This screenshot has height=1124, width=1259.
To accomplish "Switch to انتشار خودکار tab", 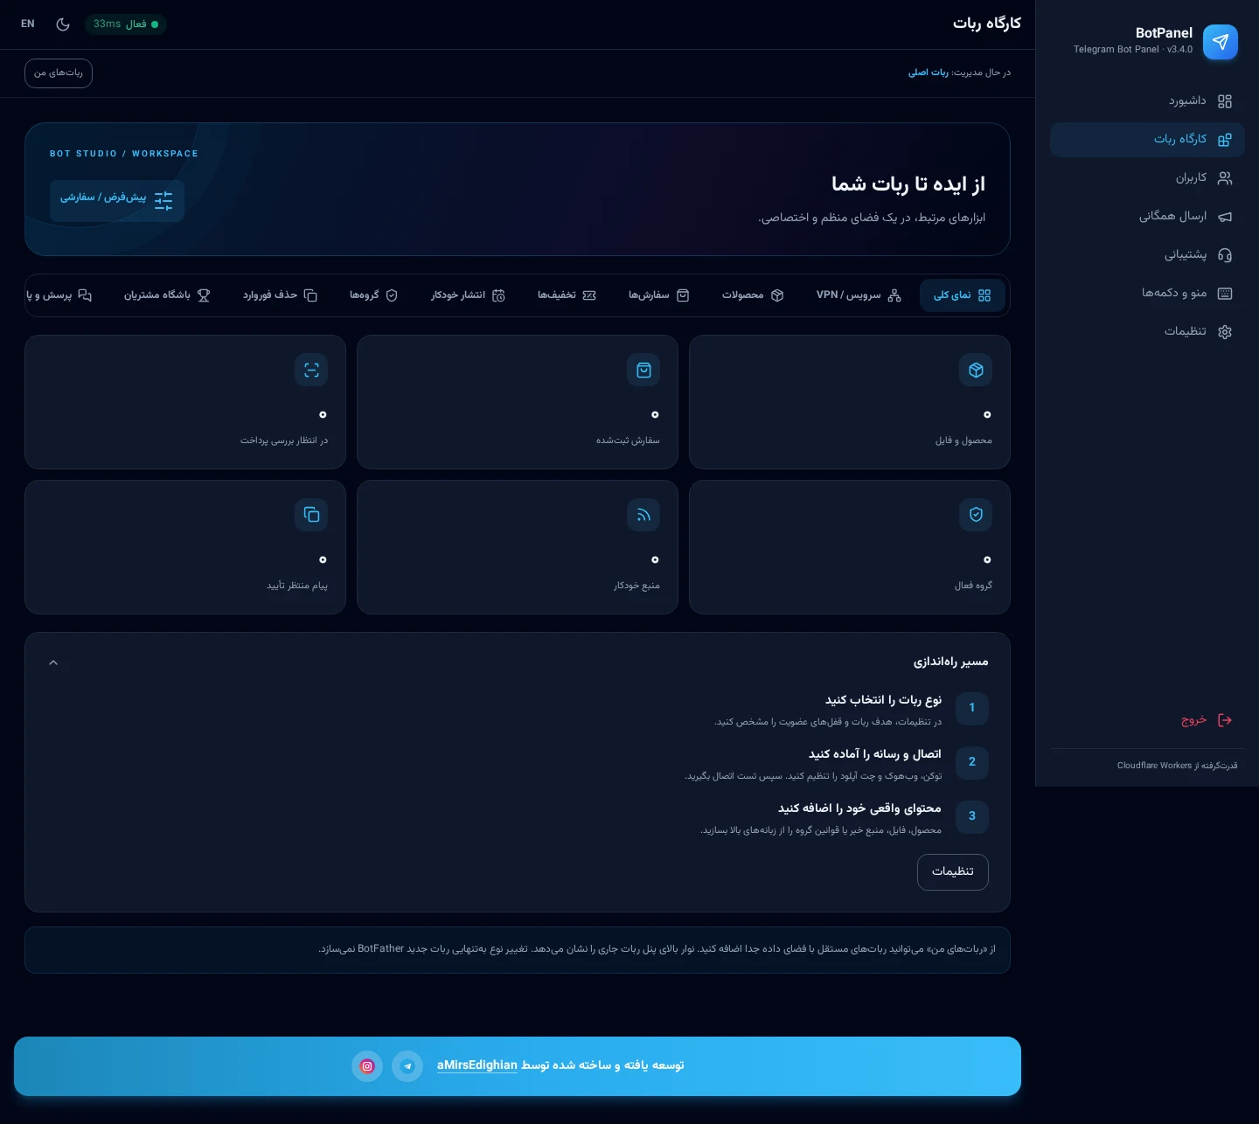I will tap(469, 295).
